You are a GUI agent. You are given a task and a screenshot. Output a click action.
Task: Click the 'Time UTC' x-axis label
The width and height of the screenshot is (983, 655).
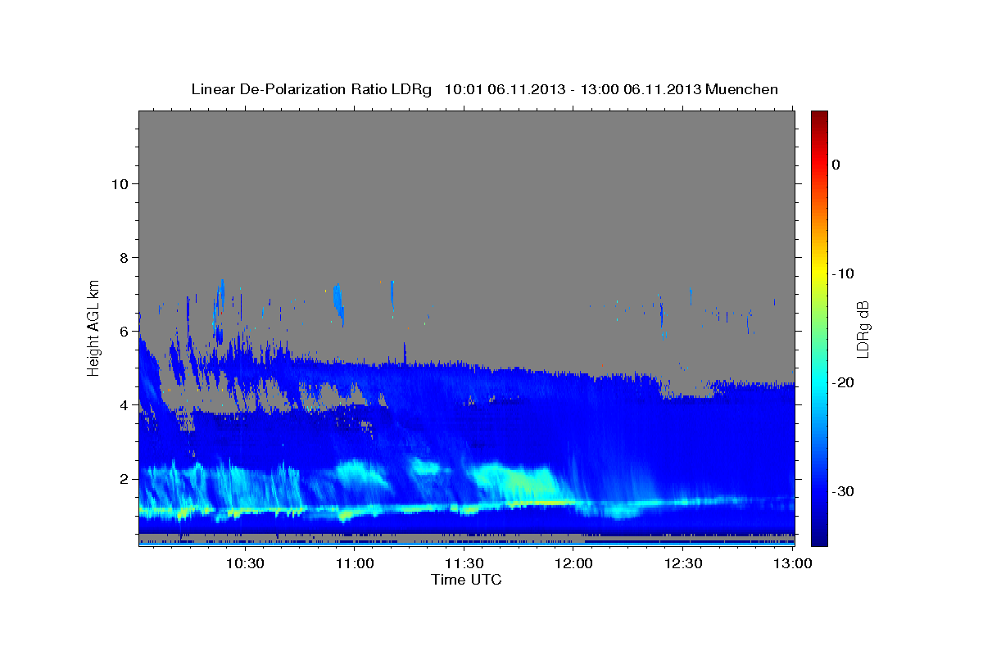click(x=466, y=580)
